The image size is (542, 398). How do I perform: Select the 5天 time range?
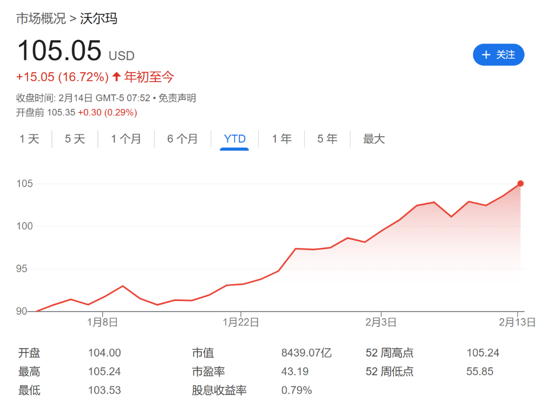click(74, 139)
